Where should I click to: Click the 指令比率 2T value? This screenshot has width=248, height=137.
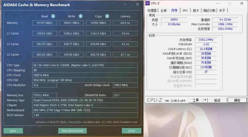point(206,72)
